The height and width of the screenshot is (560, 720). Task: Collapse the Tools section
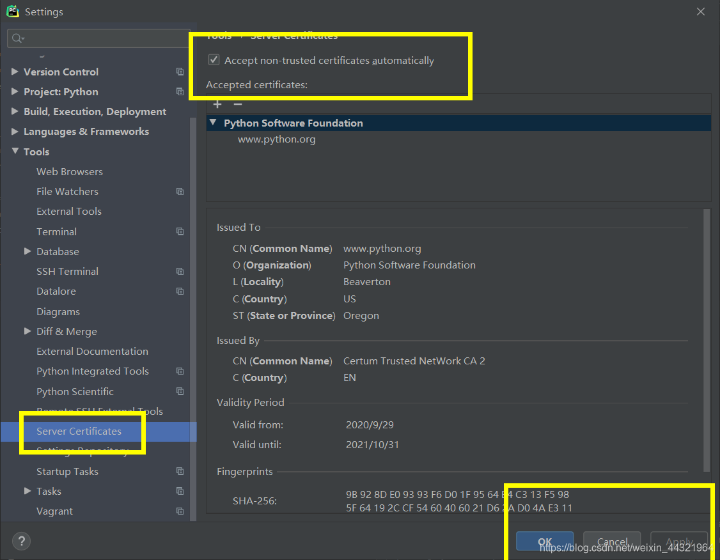[x=15, y=151]
